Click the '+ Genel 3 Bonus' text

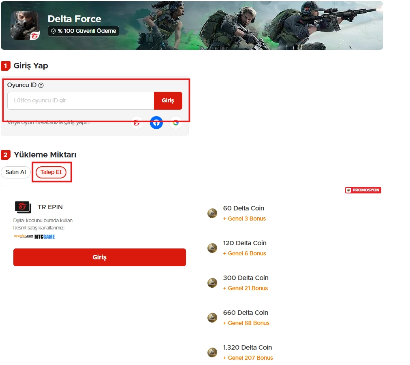244,219
